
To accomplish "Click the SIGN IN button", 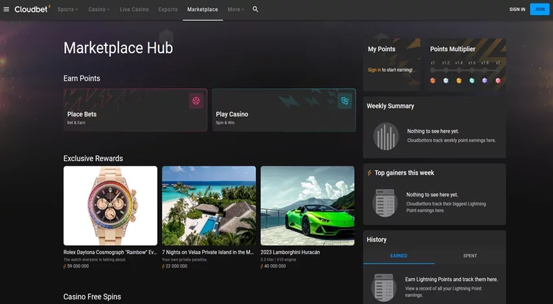I will point(517,10).
